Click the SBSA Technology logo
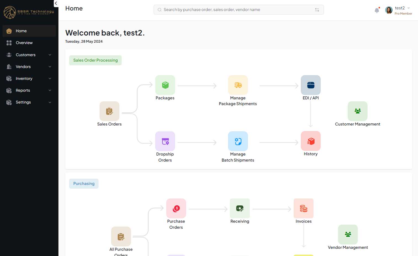The height and width of the screenshot is (256, 418). click(x=29, y=12)
